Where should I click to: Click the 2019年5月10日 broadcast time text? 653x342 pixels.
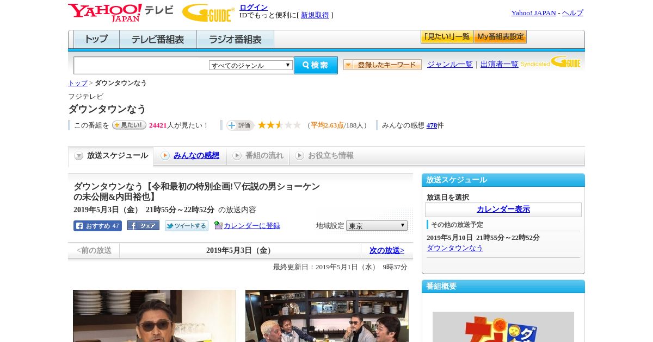483,238
